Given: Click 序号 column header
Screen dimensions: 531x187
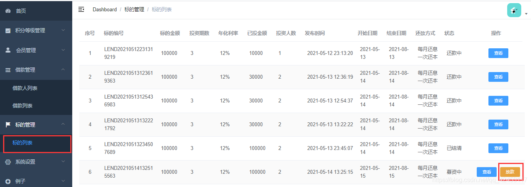Looking at the screenshot, I should (90, 33).
